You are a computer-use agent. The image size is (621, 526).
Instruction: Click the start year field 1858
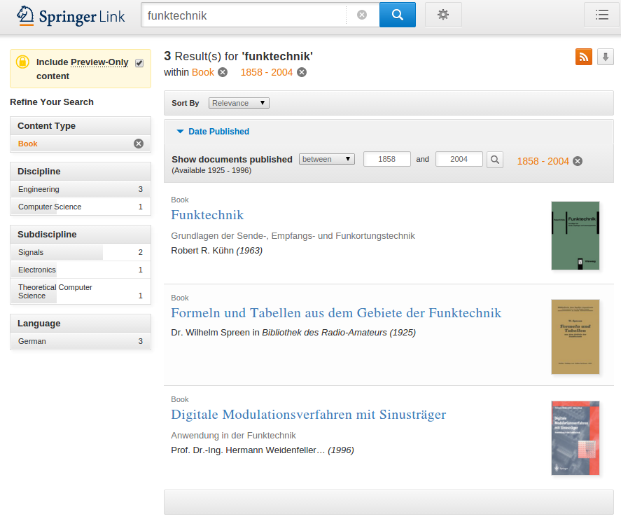point(387,159)
